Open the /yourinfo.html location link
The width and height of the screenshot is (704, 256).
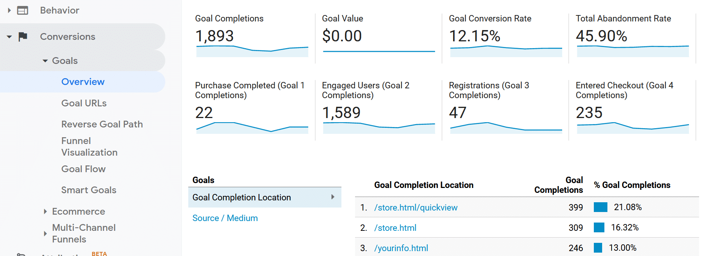pyautogui.click(x=401, y=248)
